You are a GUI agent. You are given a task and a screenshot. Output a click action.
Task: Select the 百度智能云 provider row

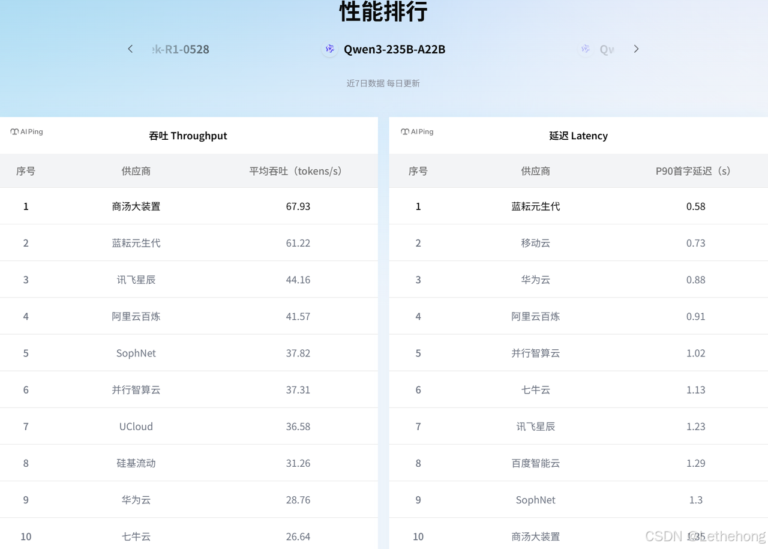(x=578, y=463)
